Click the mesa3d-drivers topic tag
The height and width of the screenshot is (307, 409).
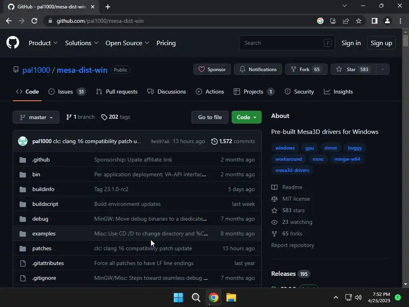[x=292, y=170]
